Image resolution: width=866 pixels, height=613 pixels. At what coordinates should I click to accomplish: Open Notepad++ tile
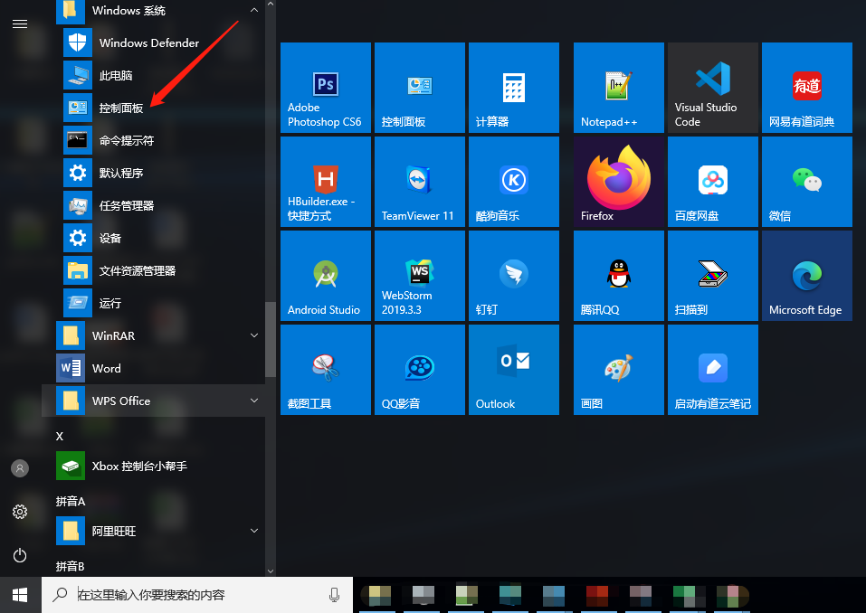pos(619,87)
